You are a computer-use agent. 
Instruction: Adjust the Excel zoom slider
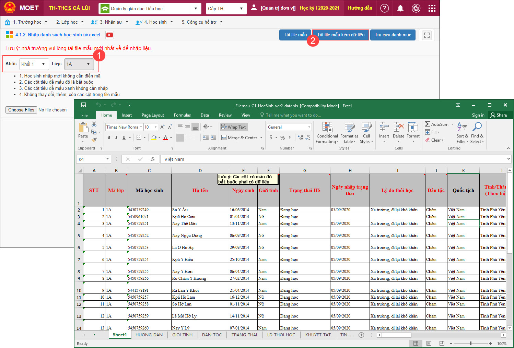[470, 344]
